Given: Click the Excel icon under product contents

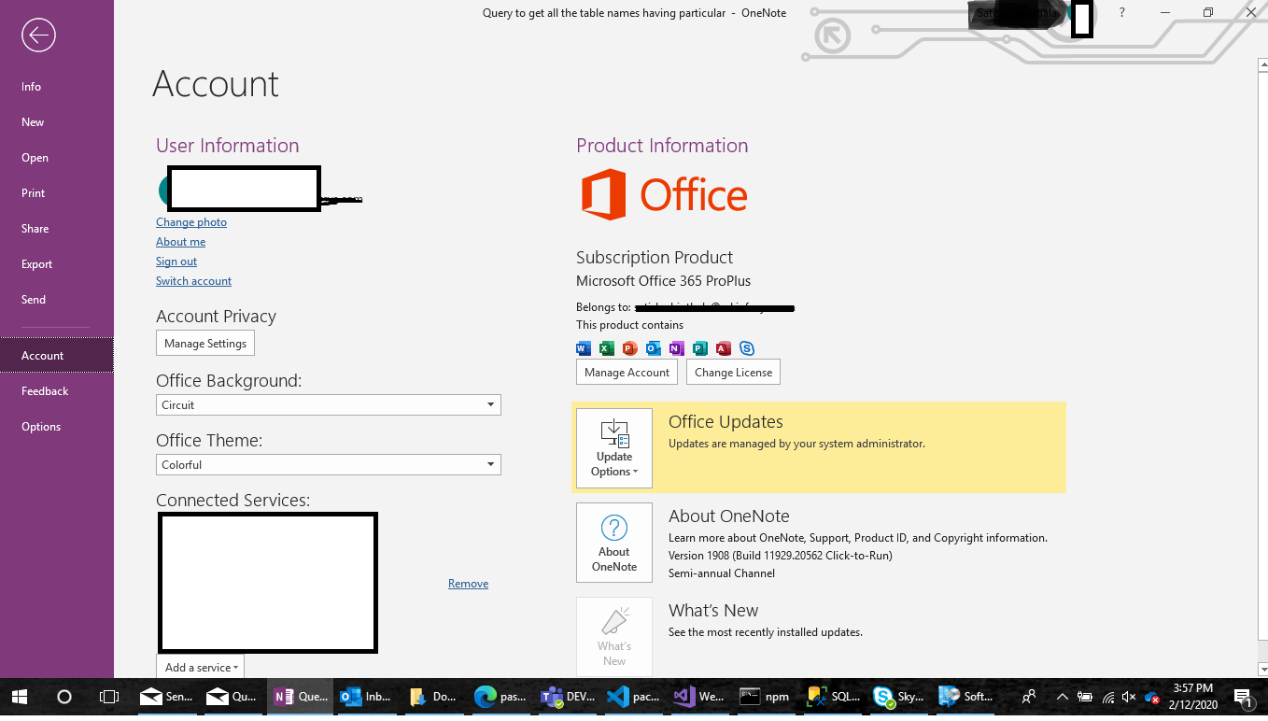Looking at the screenshot, I should coord(607,348).
